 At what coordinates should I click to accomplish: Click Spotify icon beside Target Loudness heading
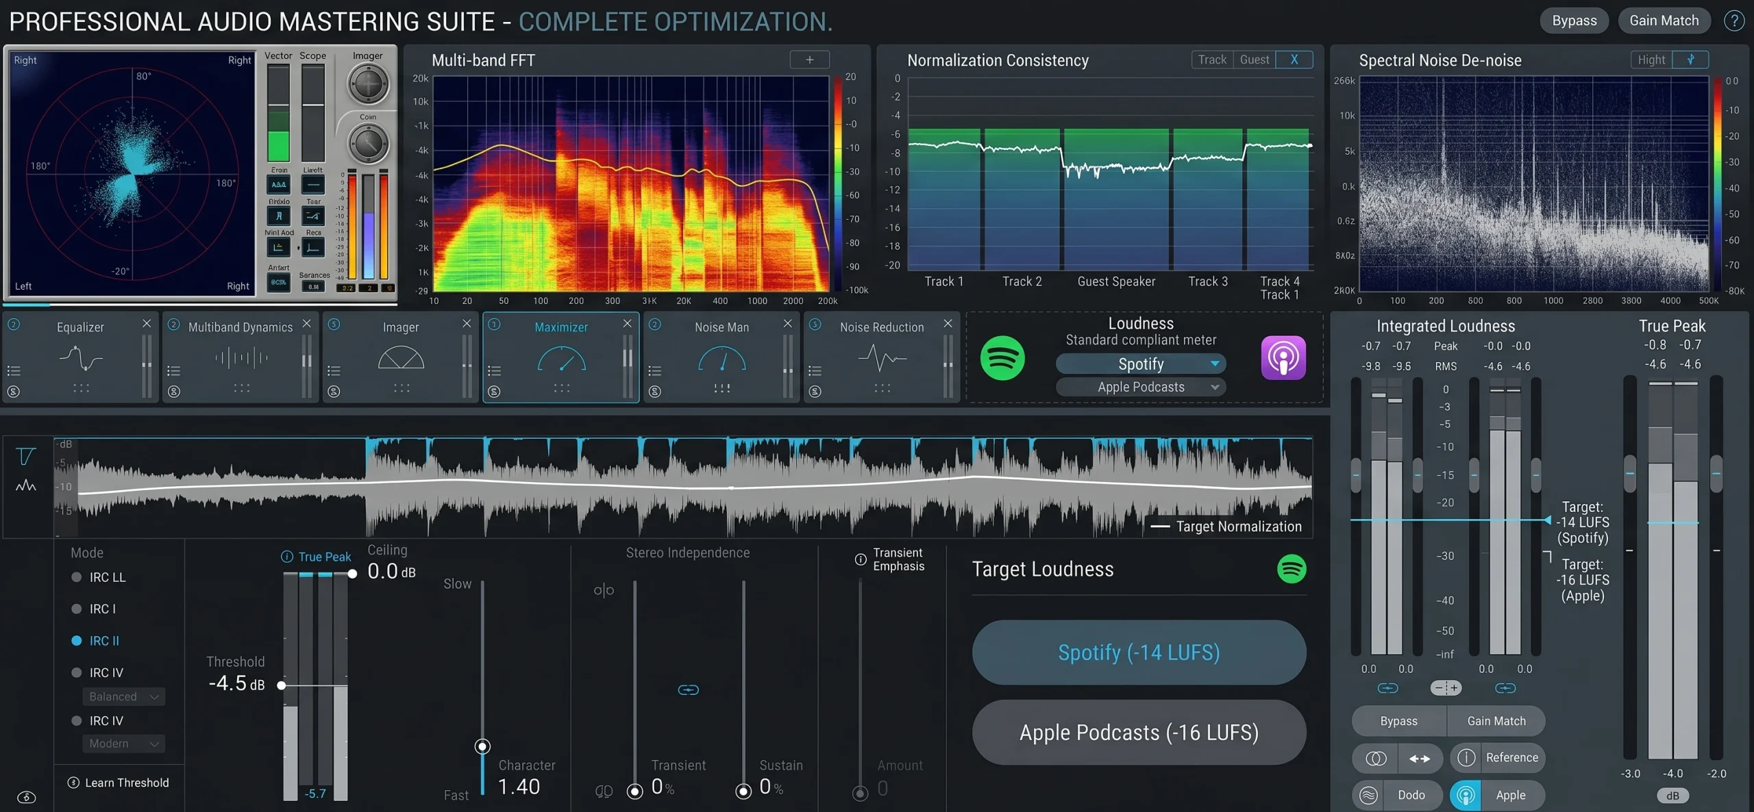click(x=1292, y=569)
